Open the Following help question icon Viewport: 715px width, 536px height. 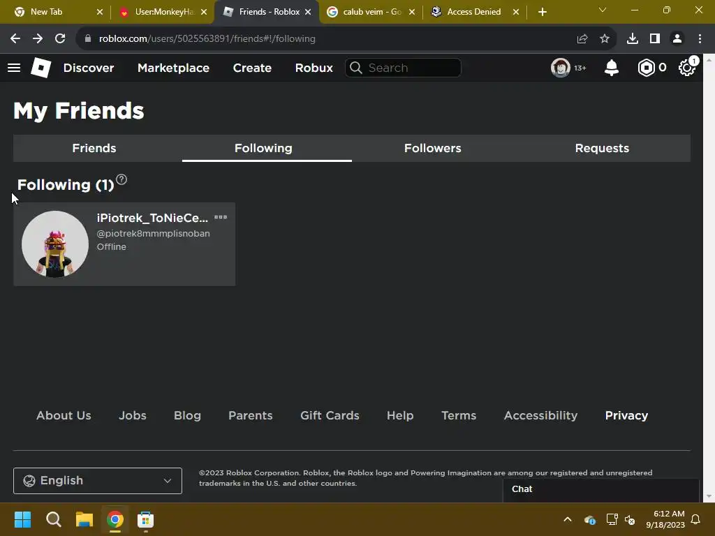coord(121,179)
